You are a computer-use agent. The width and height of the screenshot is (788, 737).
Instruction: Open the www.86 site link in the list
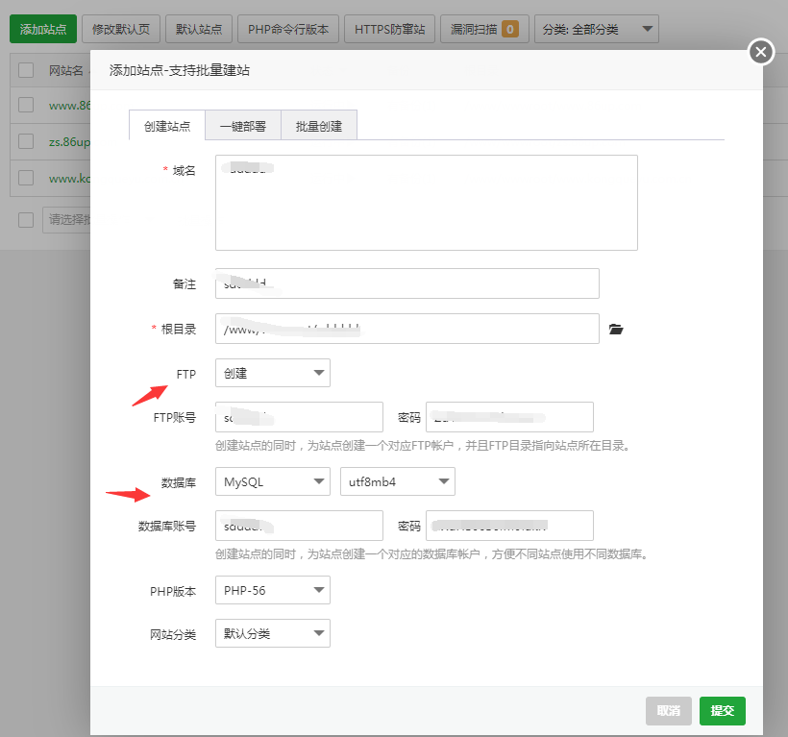(69, 106)
